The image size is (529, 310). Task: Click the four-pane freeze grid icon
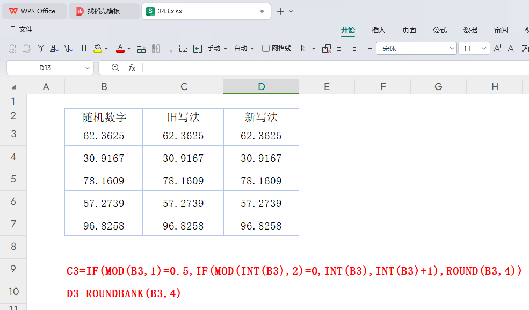coord(82,48)
